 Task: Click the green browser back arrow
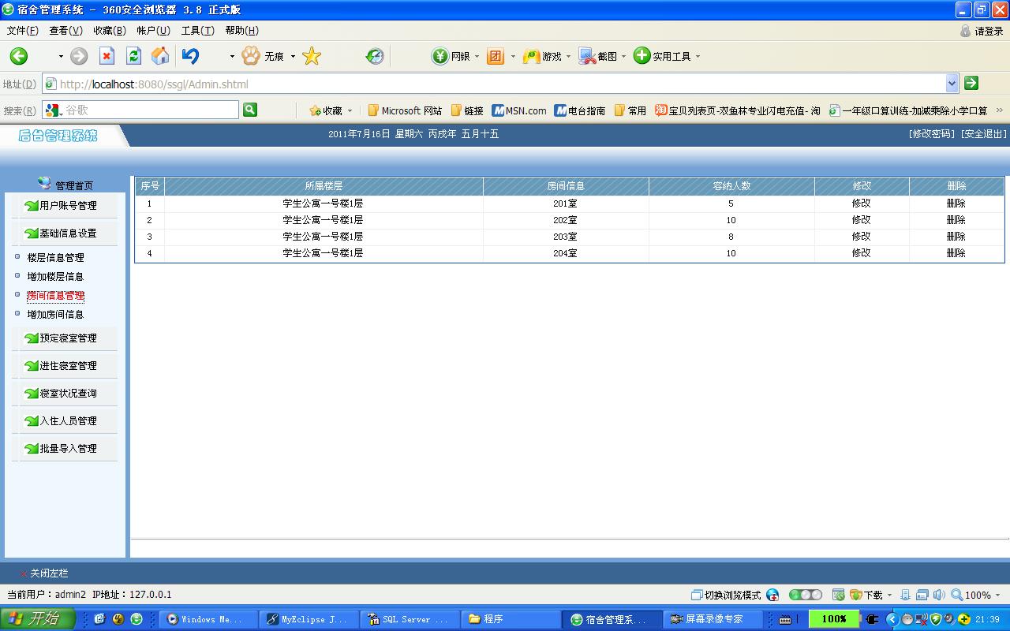point(19,56)
